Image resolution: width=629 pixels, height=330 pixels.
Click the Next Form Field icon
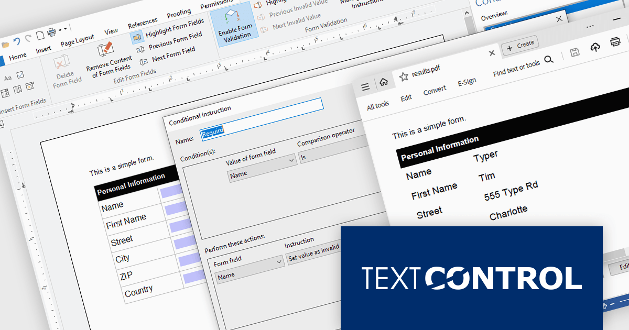(143, 61)
